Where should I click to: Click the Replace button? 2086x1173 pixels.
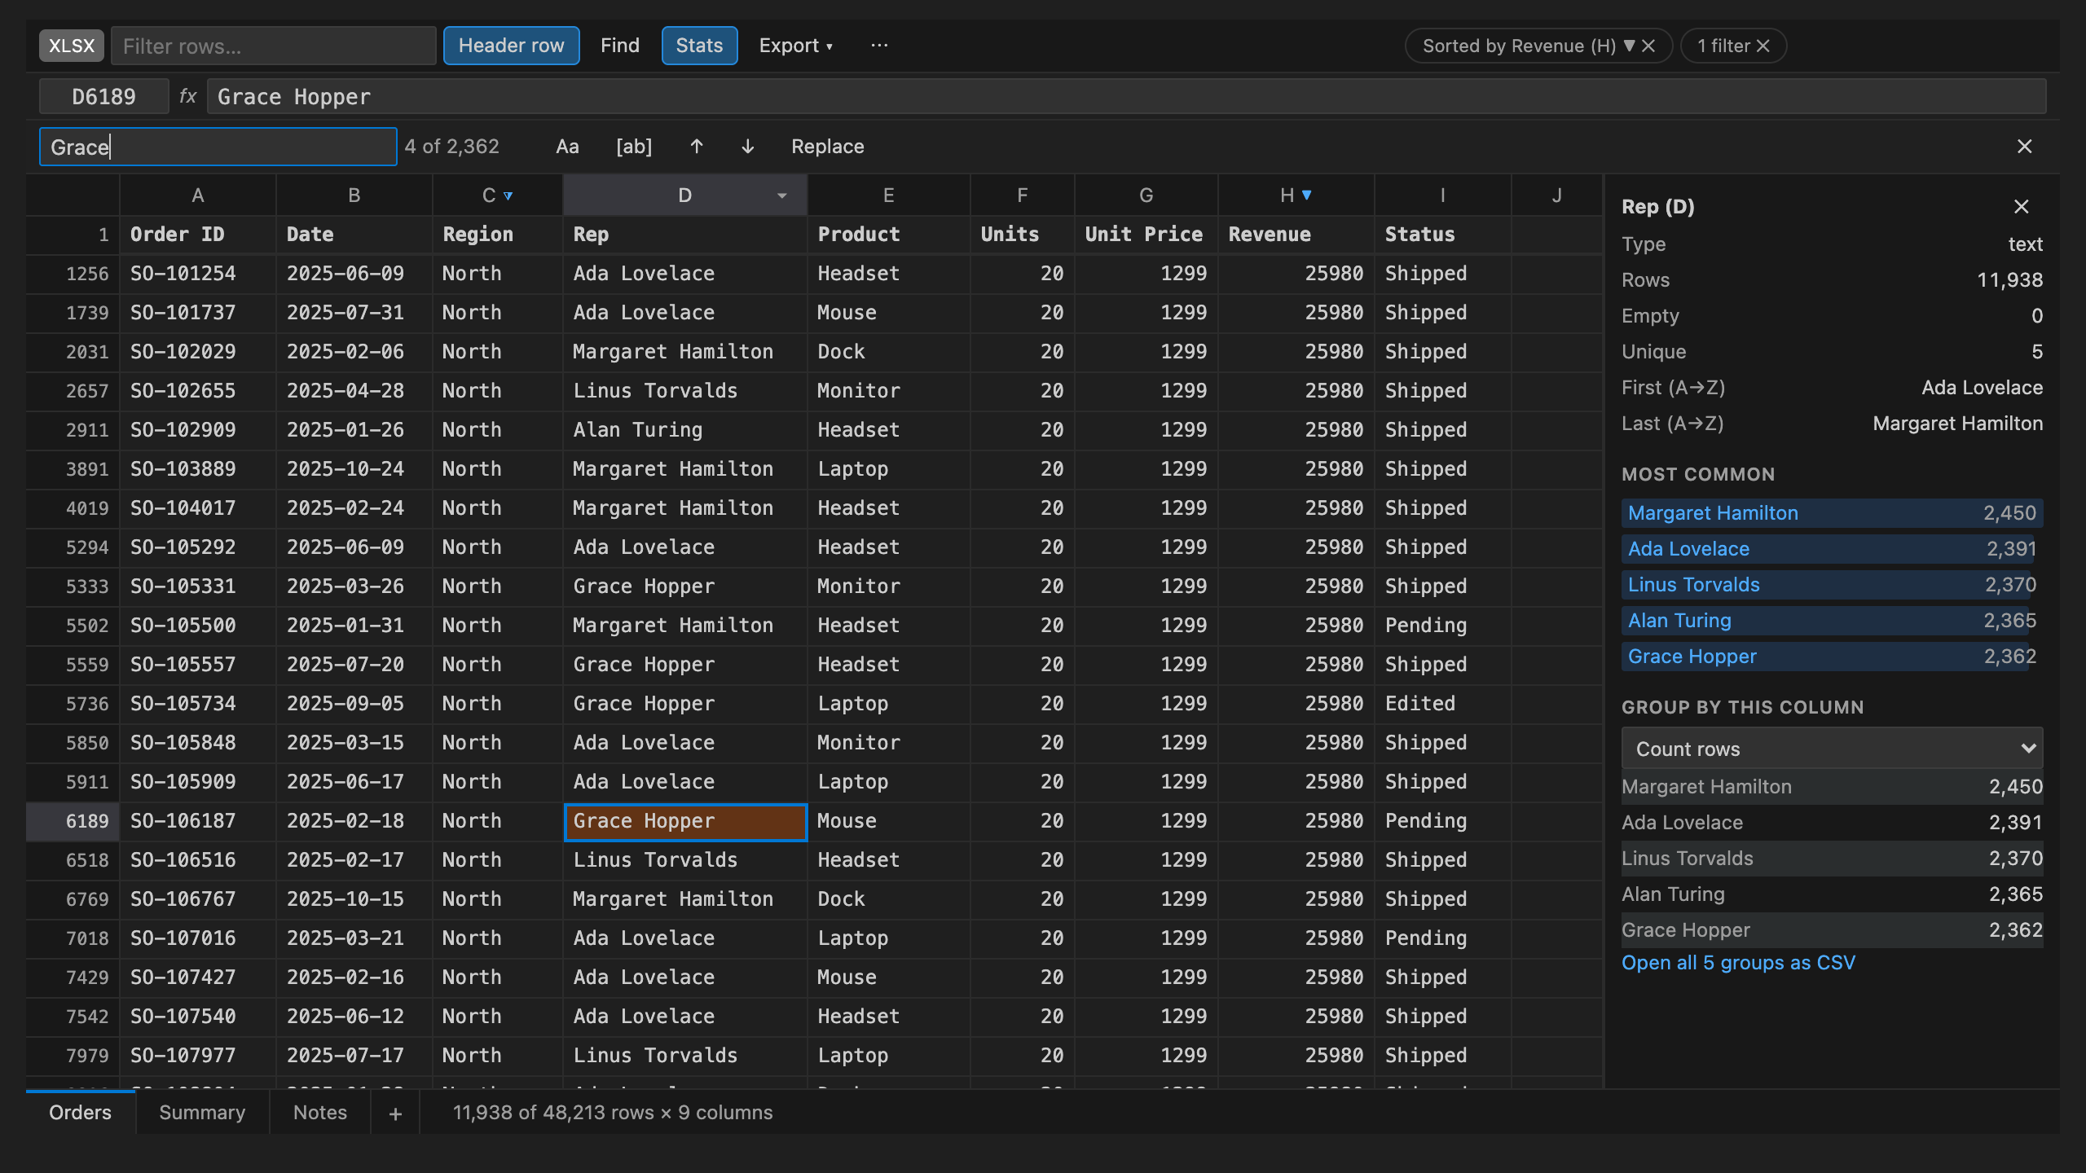click(828, 147)
